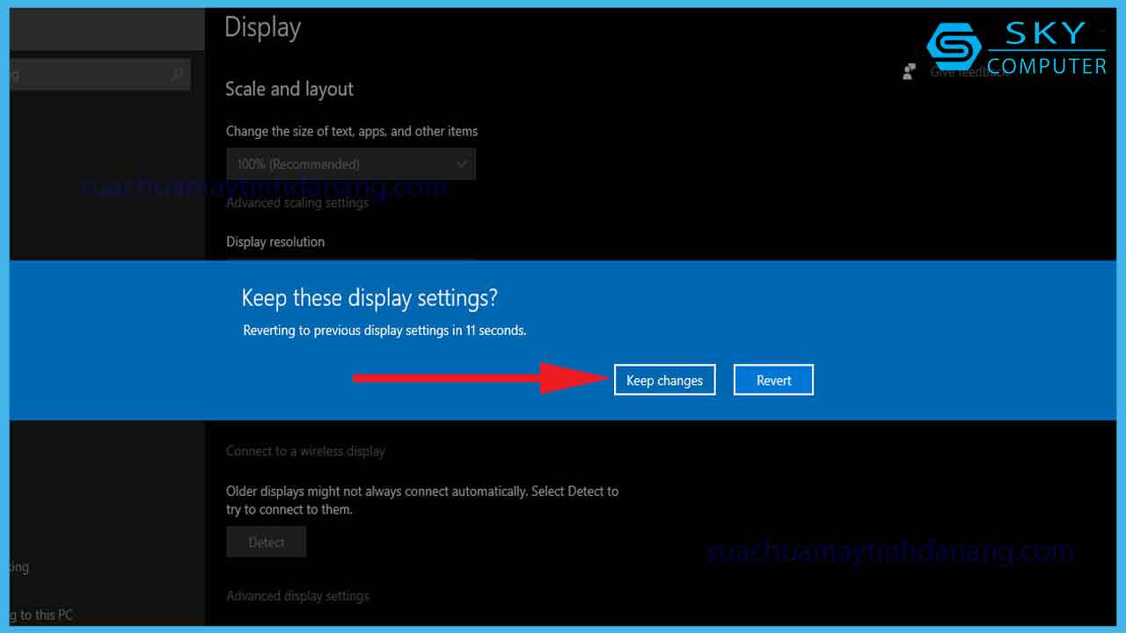Open Advanced display settings link
Image resolution: width=1126 pixels, height=633 pixels.
point(297,596)
